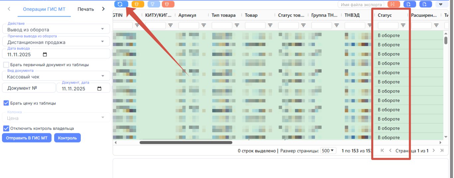Click the orange bucket icon button
The width and height of the screenshot is (454, 178).
[138, 4]
